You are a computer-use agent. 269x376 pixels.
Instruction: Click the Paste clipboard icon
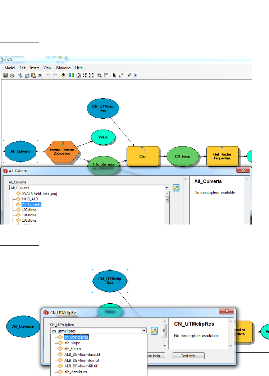click(33, 75)
